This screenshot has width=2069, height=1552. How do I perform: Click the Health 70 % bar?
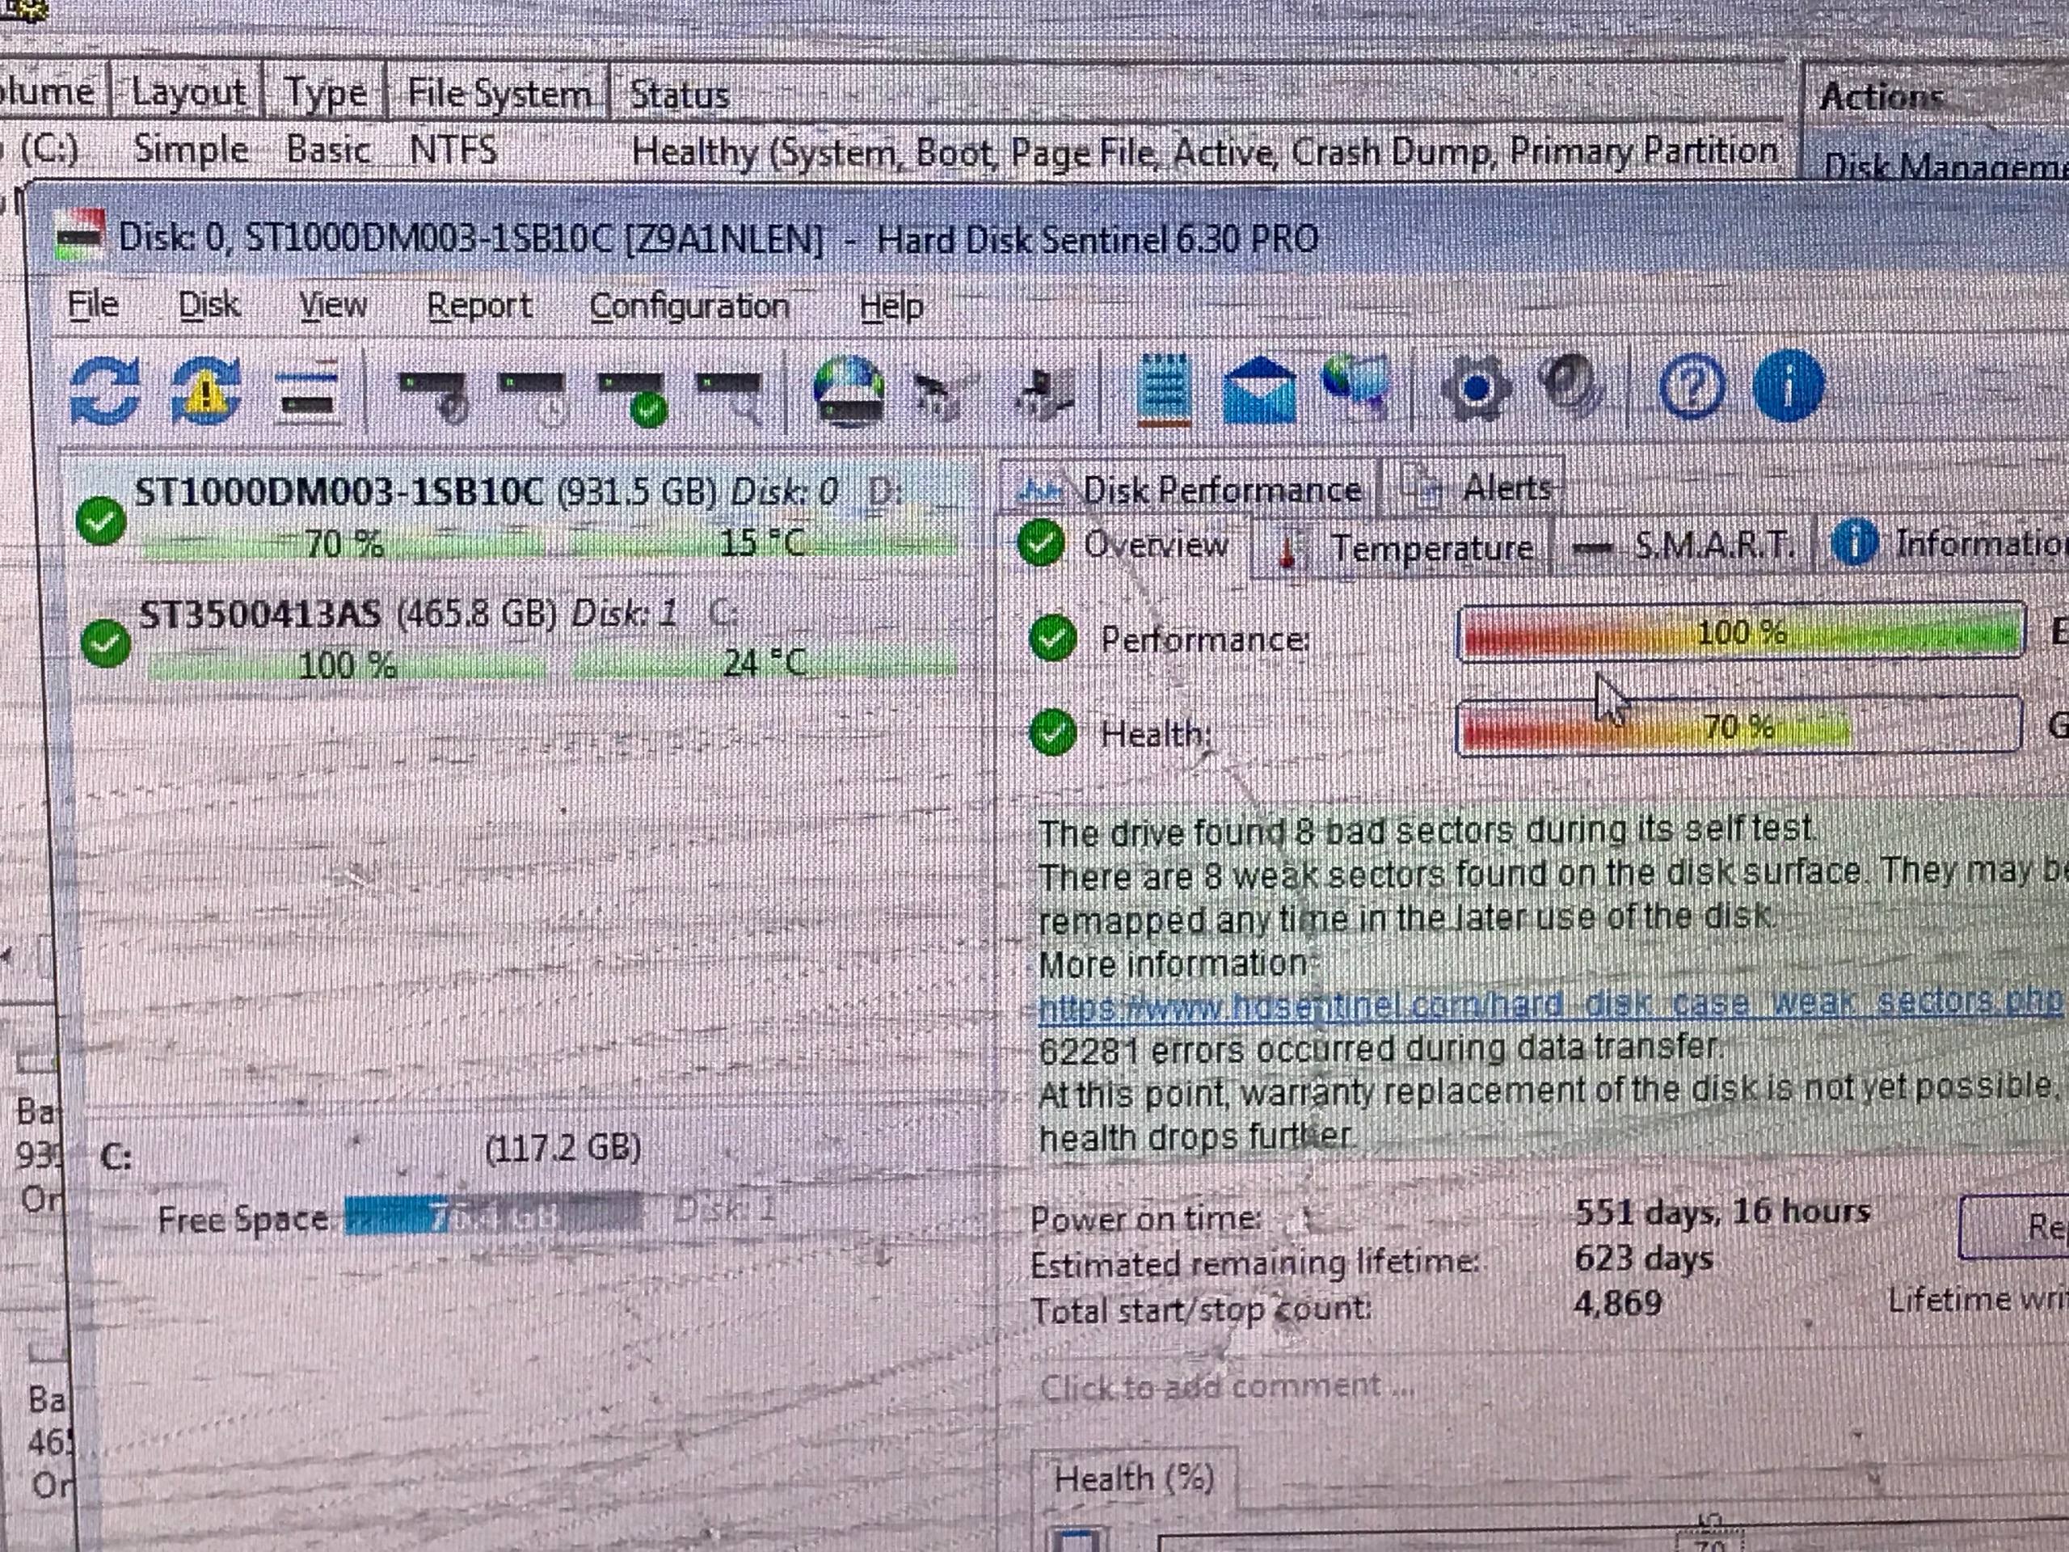1738,727
